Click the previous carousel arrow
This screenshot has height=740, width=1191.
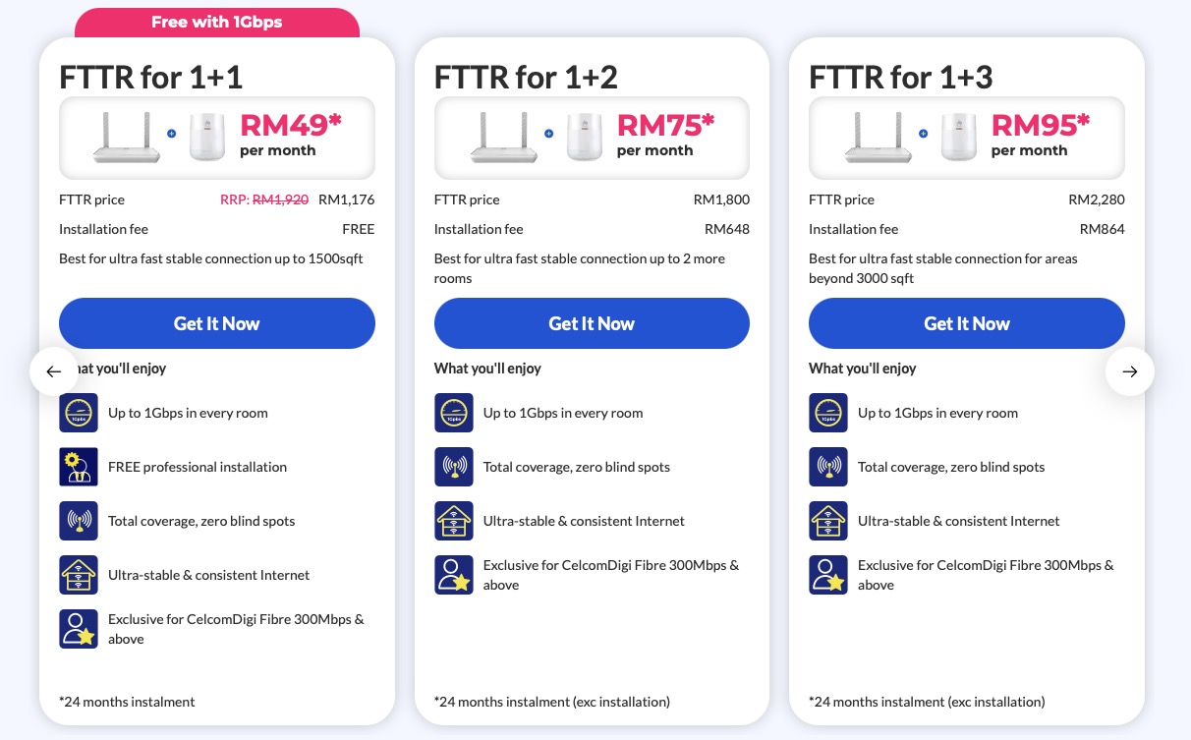(x=54, y=371)
